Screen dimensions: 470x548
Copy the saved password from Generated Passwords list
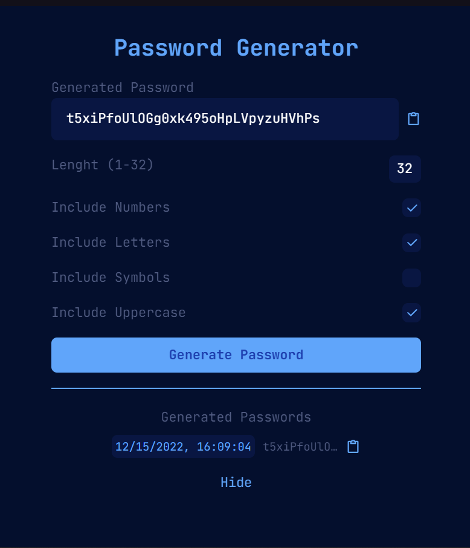353,446
